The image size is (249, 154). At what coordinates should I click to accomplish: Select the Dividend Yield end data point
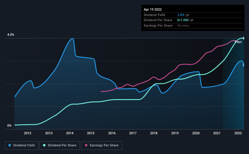pos(244,65)
